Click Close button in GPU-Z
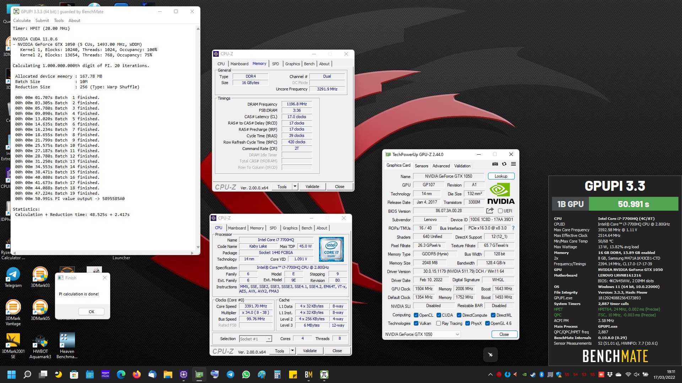This screenshot has width=682, height=383. 504,334
